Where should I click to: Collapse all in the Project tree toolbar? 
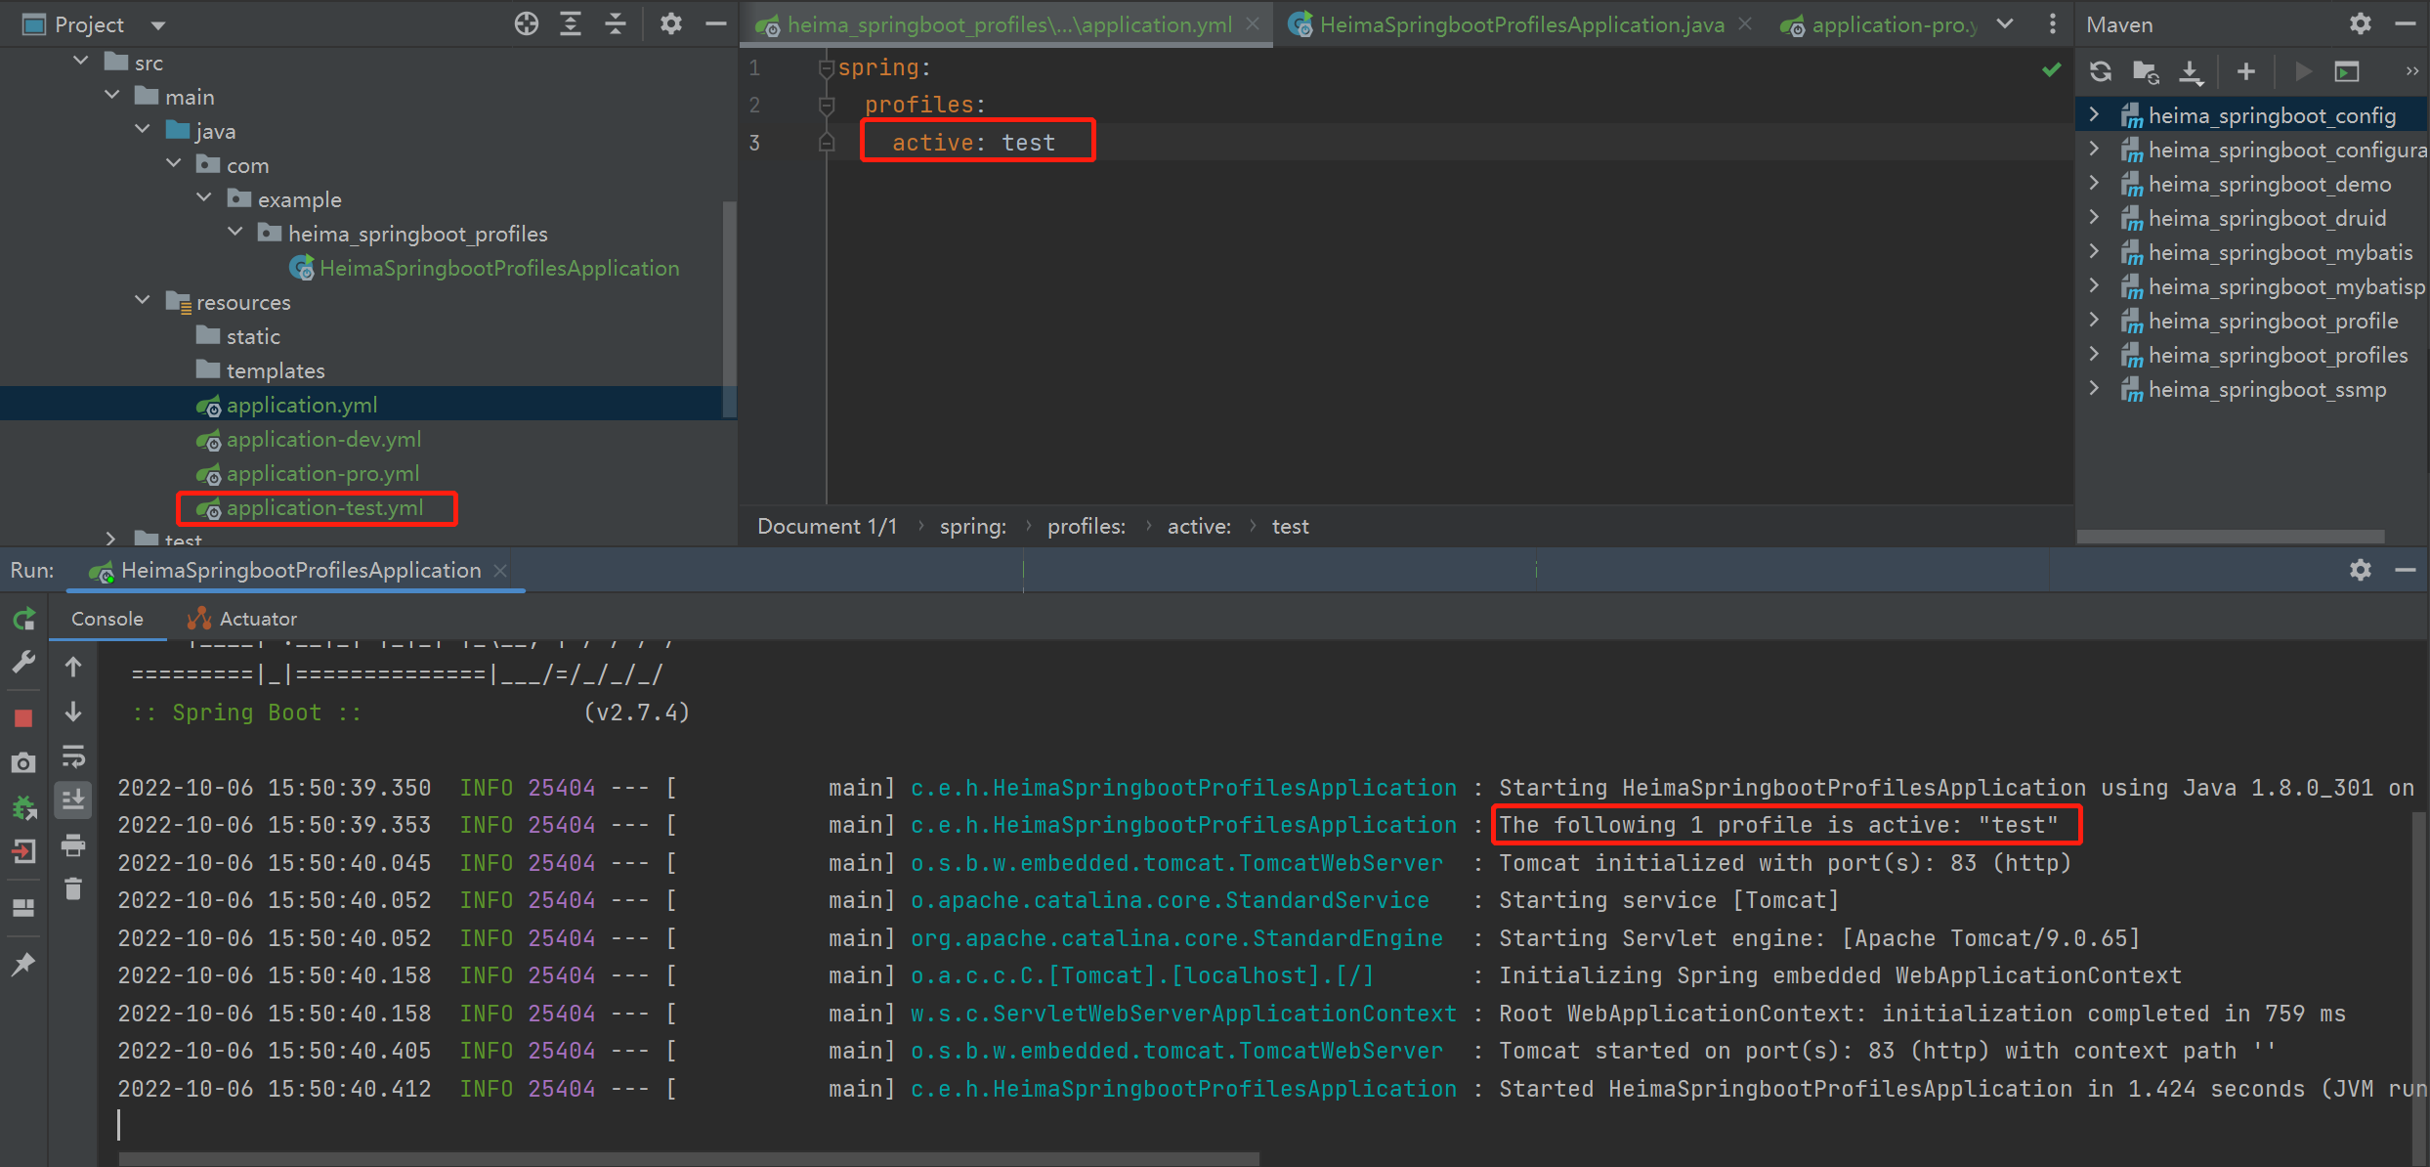pos(616,24)
